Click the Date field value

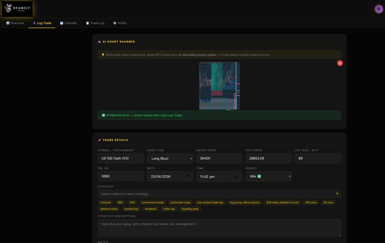(x=161, y=176)
